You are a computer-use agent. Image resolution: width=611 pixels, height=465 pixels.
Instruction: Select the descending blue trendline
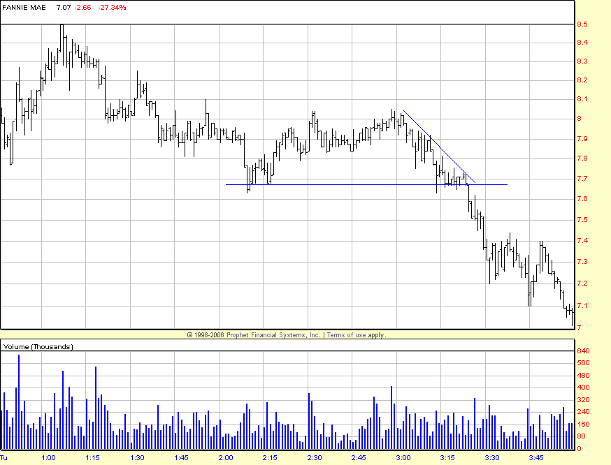pyautogui.click(x=439, y=147)
